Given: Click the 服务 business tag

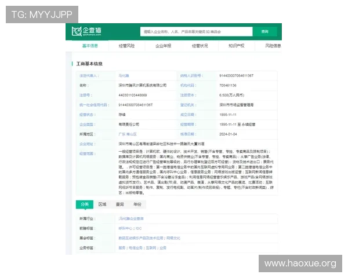Looking at the screenshot, I should point(122,248).
